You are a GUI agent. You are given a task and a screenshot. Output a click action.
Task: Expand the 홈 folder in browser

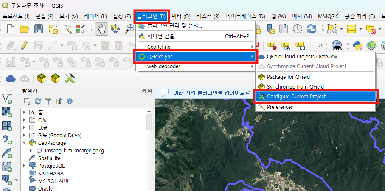pos(24,112)
